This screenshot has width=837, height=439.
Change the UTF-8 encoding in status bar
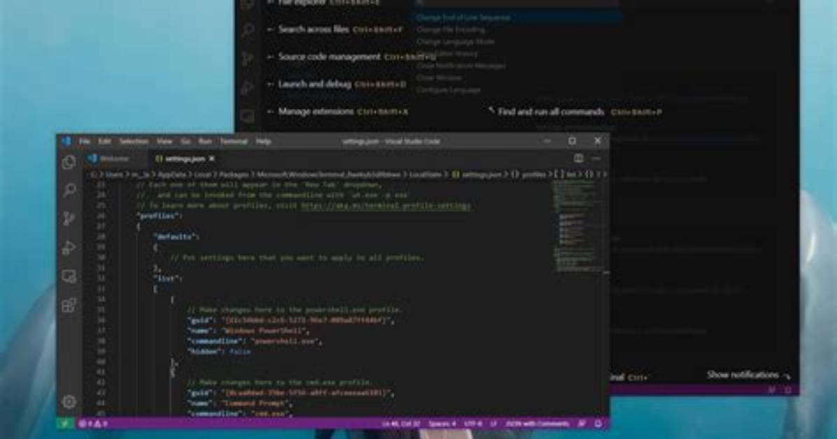[473, 424]
